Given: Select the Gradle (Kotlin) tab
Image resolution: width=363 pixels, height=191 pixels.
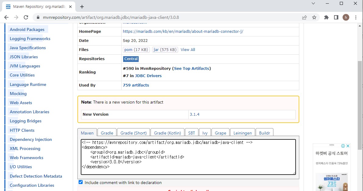Looking at the screenshot, I should click(167, 133).
